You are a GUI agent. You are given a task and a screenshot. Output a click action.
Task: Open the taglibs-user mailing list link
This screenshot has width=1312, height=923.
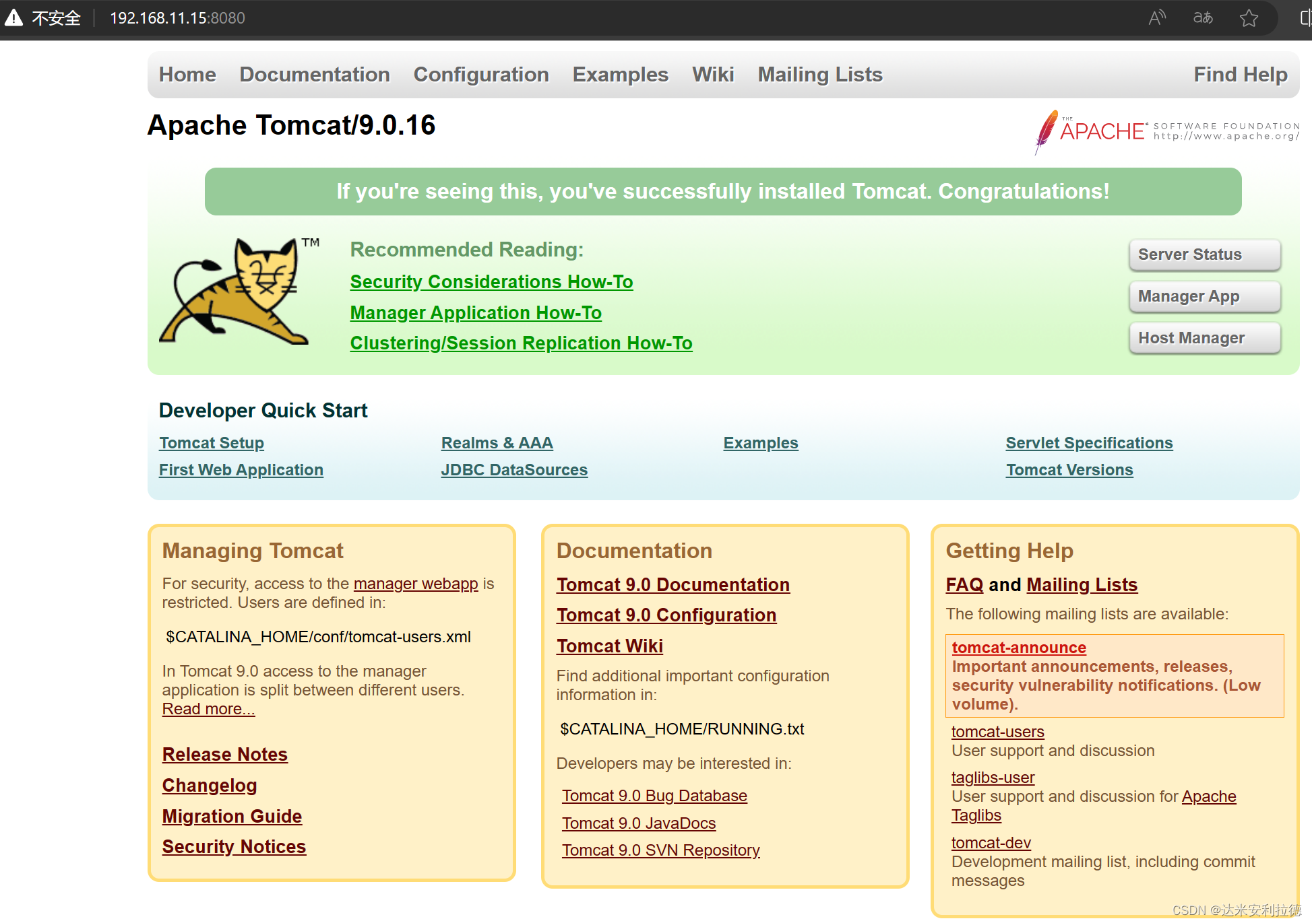click(x=993, y=778)
